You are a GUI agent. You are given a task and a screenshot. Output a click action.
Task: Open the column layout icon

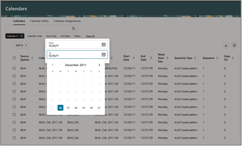point(234,45)
